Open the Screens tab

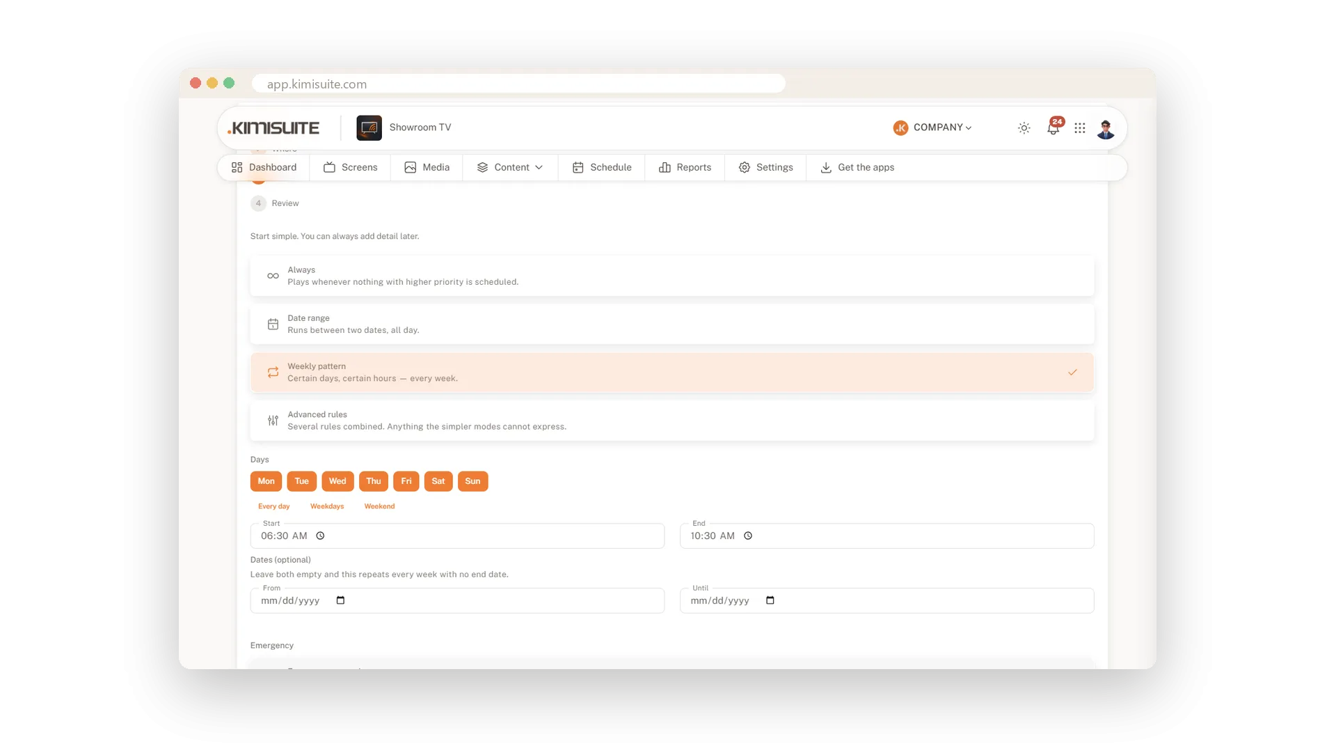click(351, 167)
